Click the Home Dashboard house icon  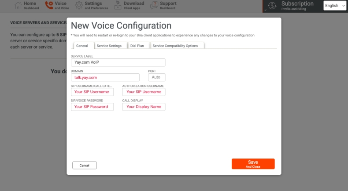pos(18,5)
